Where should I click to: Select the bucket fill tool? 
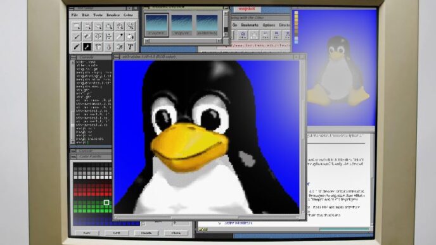coord(131,36)
